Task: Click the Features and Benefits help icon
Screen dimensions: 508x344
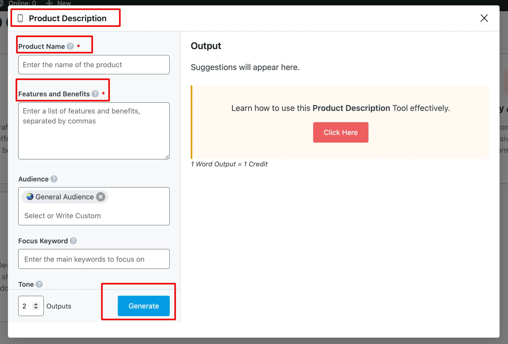Action: (95, 94)
